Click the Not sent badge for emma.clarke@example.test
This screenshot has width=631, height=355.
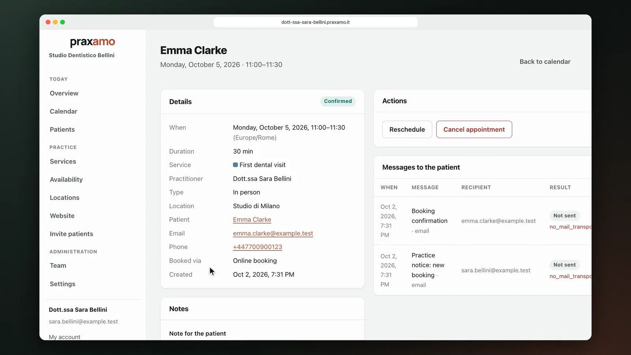point(564,216)
